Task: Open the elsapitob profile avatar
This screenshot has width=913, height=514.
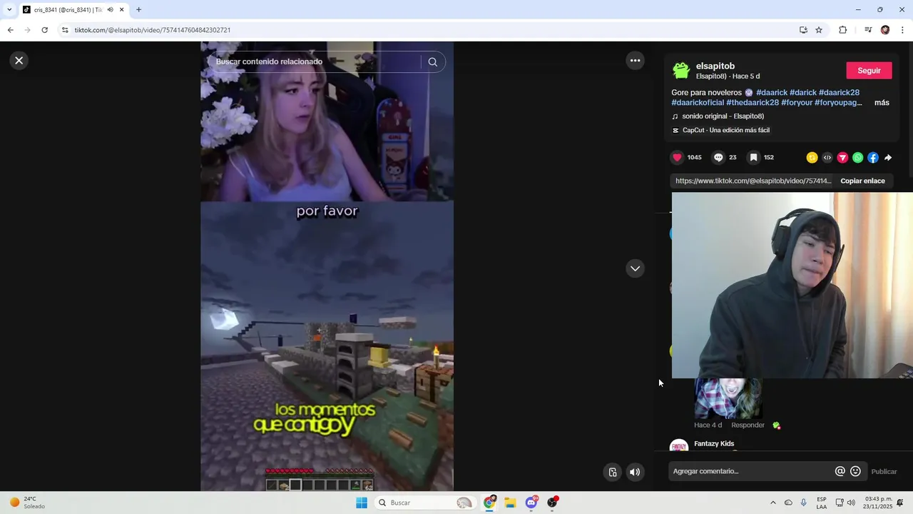Action: (x=682, y=71)
